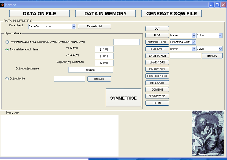Expand the PLOT Marker dropdown

pyautogui.click(x=193, y=36)
